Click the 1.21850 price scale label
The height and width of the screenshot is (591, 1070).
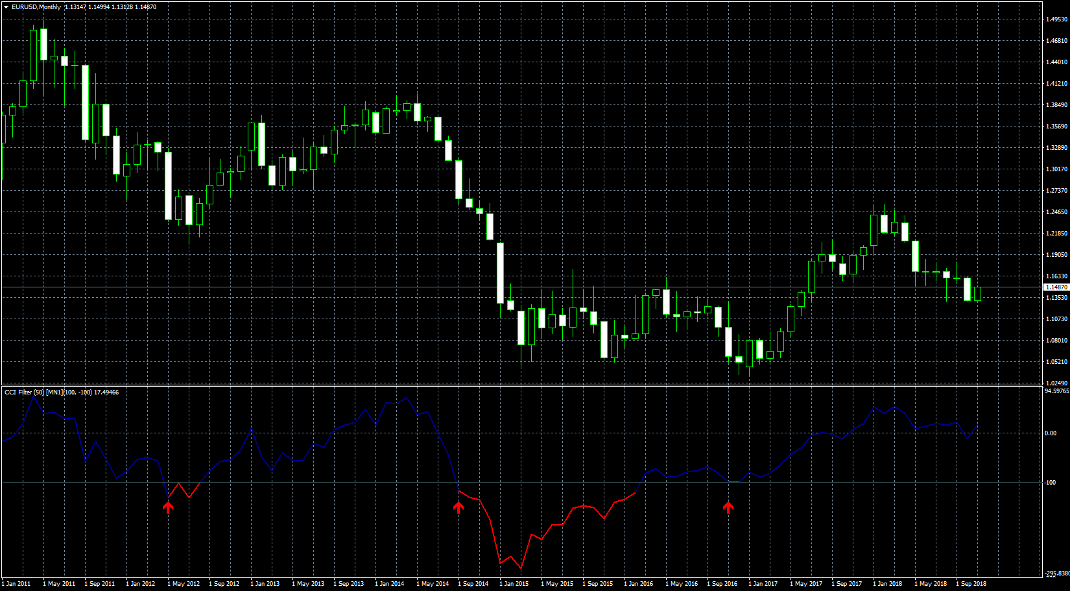click(1056, 234)
